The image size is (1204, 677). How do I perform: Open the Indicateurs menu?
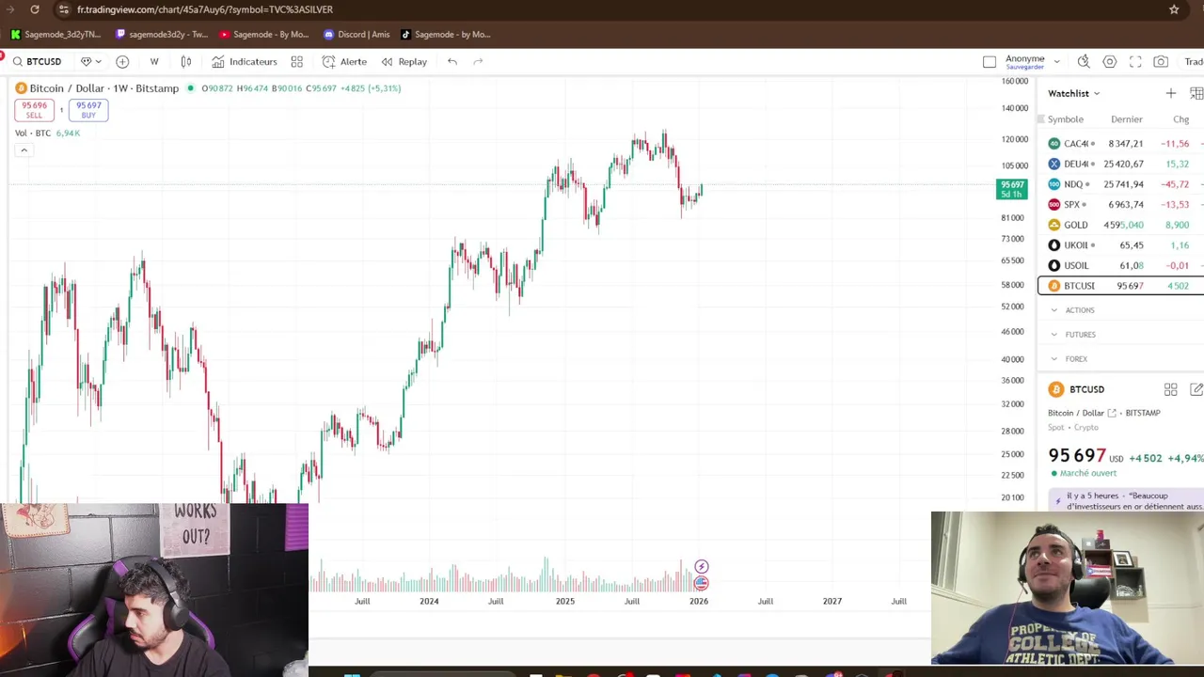click(x=245, y=61)
